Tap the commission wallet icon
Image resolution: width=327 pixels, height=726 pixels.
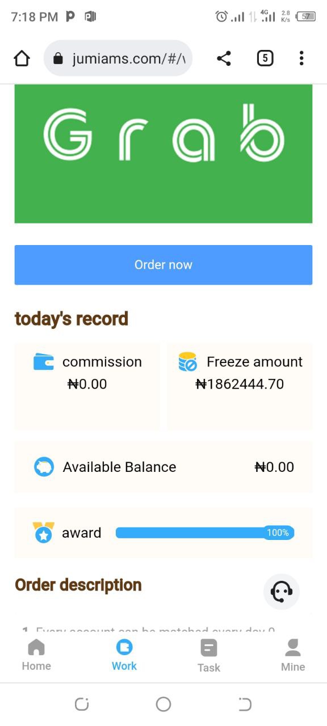point(44,362)
